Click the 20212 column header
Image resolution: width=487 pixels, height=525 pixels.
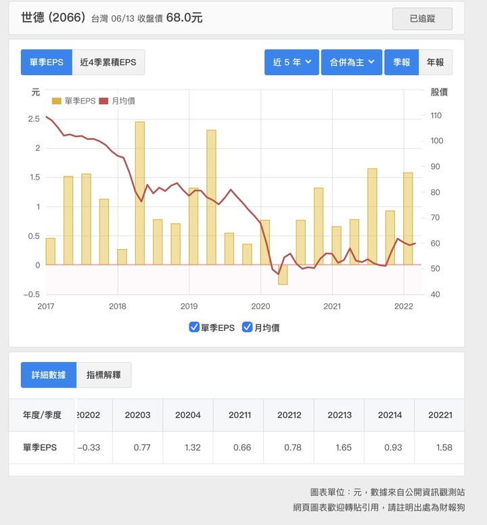[x=289, y=415]
